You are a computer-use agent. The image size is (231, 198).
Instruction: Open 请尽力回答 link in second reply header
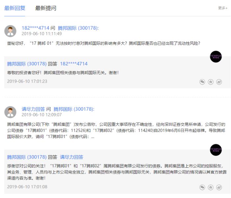[72, 157]
